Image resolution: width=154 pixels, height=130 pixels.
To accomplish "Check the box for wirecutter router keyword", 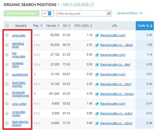I will pyautogui.click(x=7, y=113).
